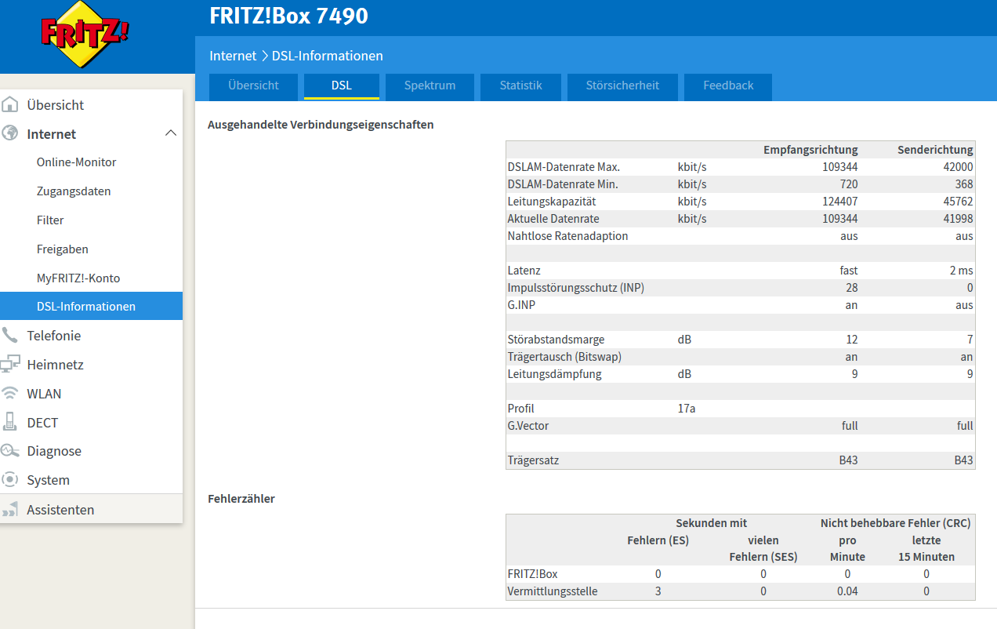The height and width of the screenshot is (629, 997).
Task: Click the Vermittlungsstelle row label
Action: click(553, 591)
